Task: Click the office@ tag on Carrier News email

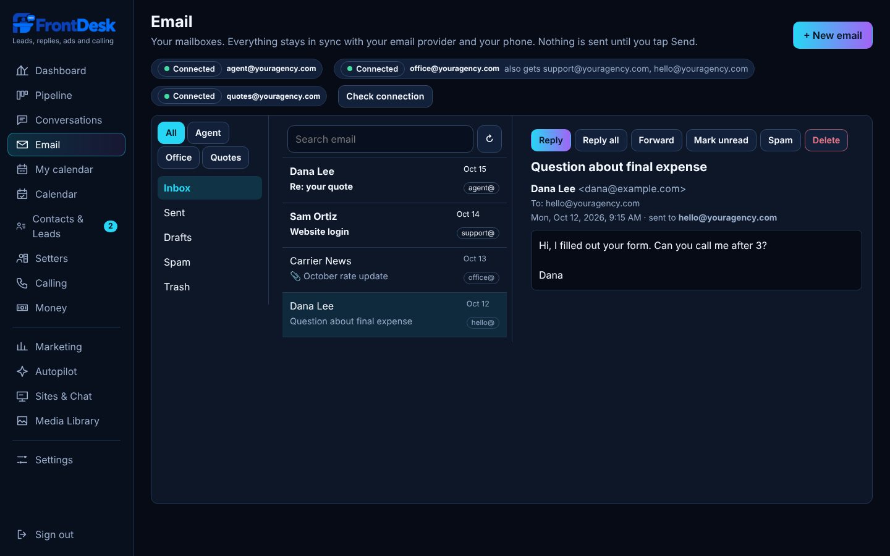Action: click(481, 277)
